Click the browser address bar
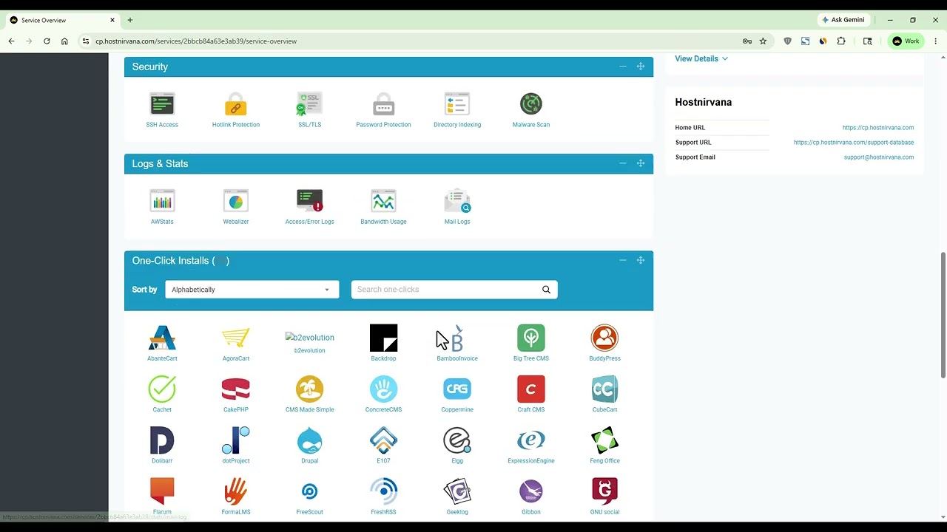Viewport: 947px width, 532px height. tap(414, 41)
